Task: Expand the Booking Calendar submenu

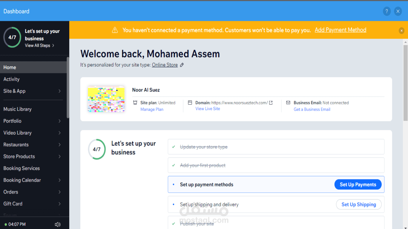Action: coord(59,180)
